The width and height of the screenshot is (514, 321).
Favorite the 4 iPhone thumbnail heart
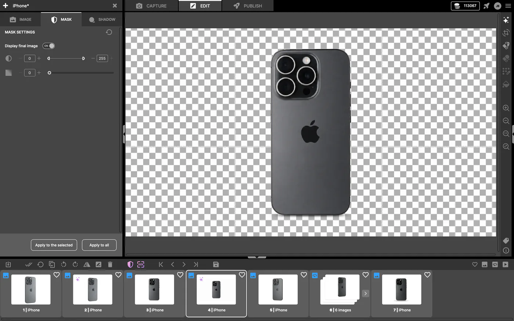pyautogui.click(x=242, y=275)
